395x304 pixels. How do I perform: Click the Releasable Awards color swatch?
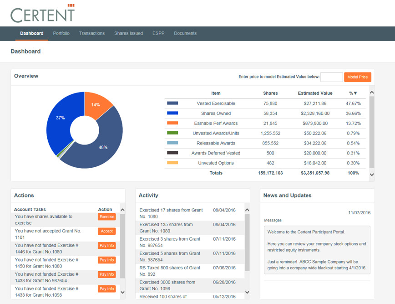[172, 143]
